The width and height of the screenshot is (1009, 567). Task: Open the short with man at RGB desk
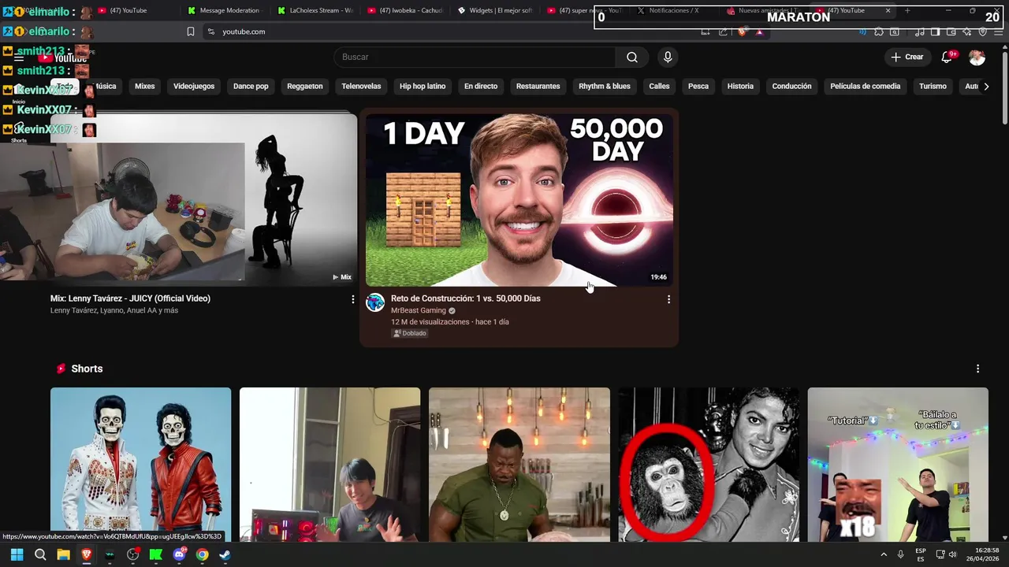330,465
